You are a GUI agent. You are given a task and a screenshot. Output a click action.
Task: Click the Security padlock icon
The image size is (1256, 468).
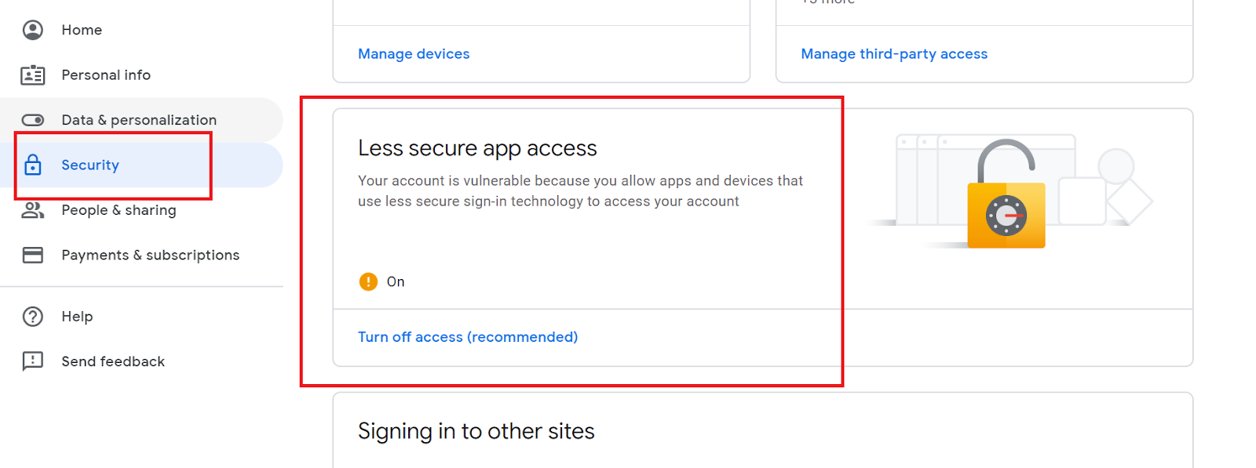tap(33, 165)
